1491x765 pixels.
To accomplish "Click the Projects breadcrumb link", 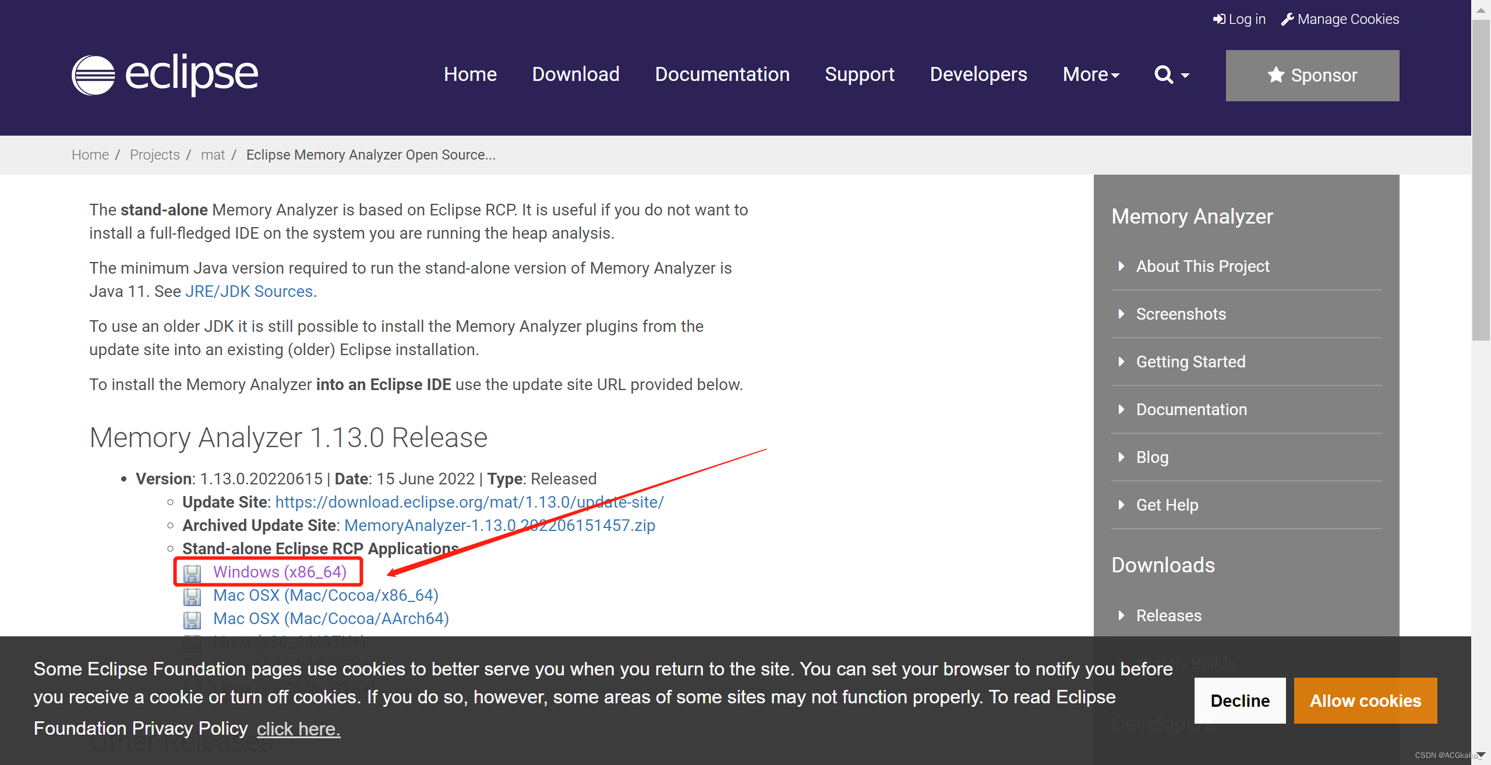I will click(155, 155).
